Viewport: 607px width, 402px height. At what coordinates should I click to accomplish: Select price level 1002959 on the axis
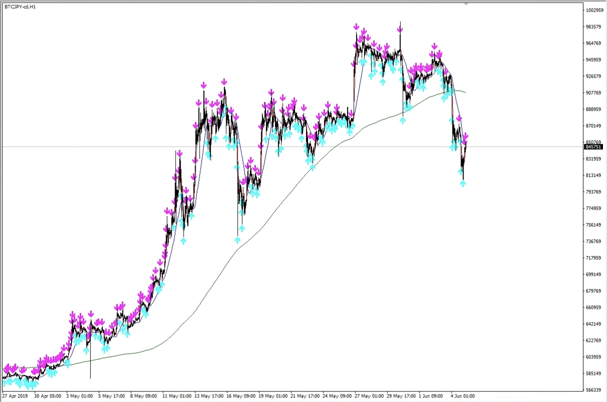click(594, 11)
